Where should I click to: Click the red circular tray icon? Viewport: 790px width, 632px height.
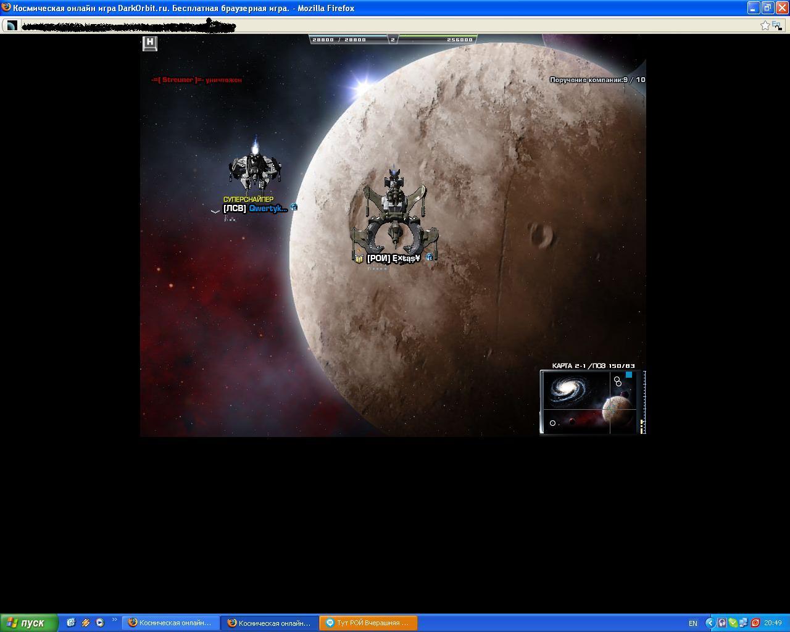[755, 623]
